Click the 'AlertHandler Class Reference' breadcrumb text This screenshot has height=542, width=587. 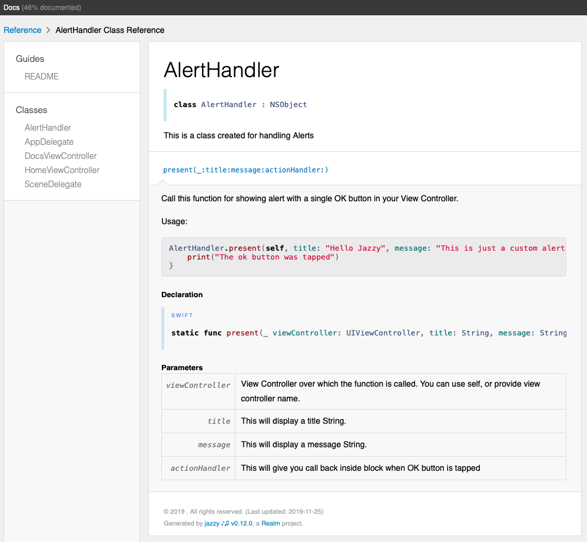coord(110,31)
